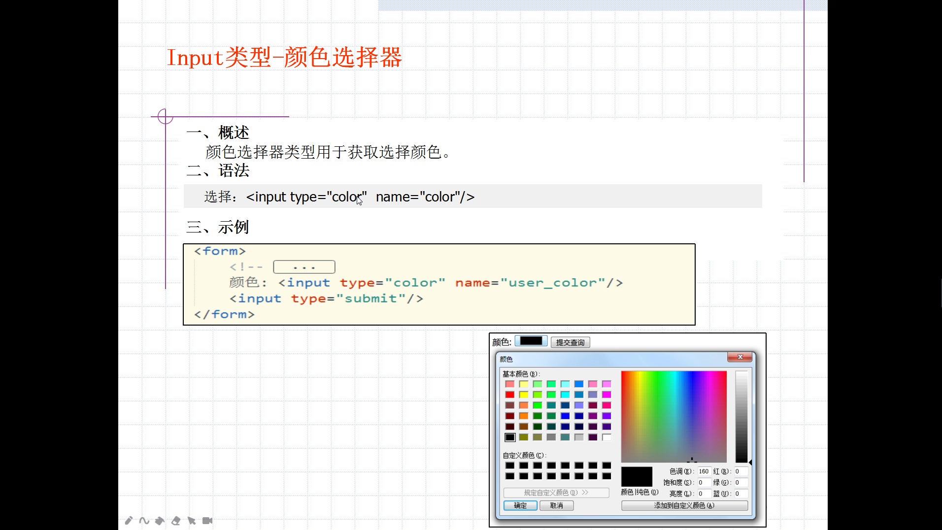This screenshot has height=530, width=942.
Task: Click the 取消 button in color dialog
Action: click(x=556, y=505)
